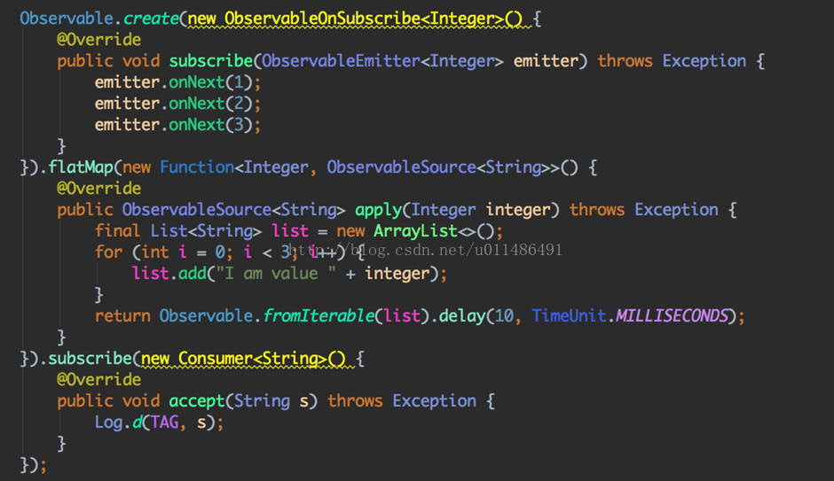
Task: Click the 'TimeUnit' class name
Action: [569, 316]
